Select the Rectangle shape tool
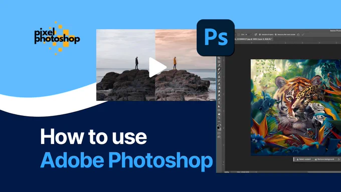This screenshot has height=192, width=341. [219, 110]
